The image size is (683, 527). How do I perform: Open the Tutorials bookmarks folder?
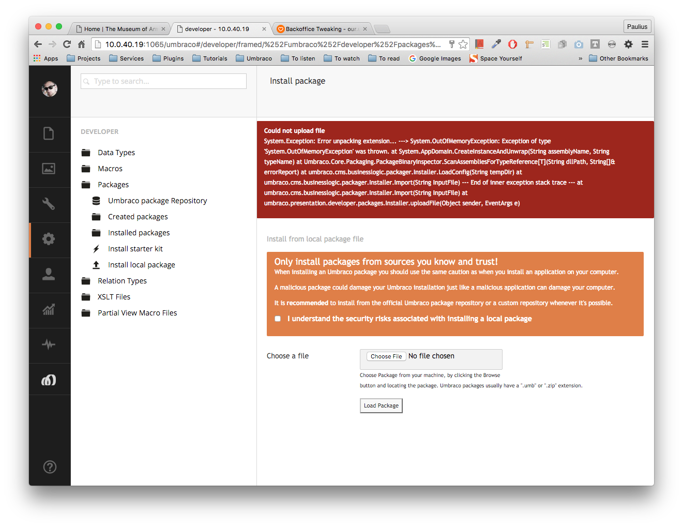210,58
